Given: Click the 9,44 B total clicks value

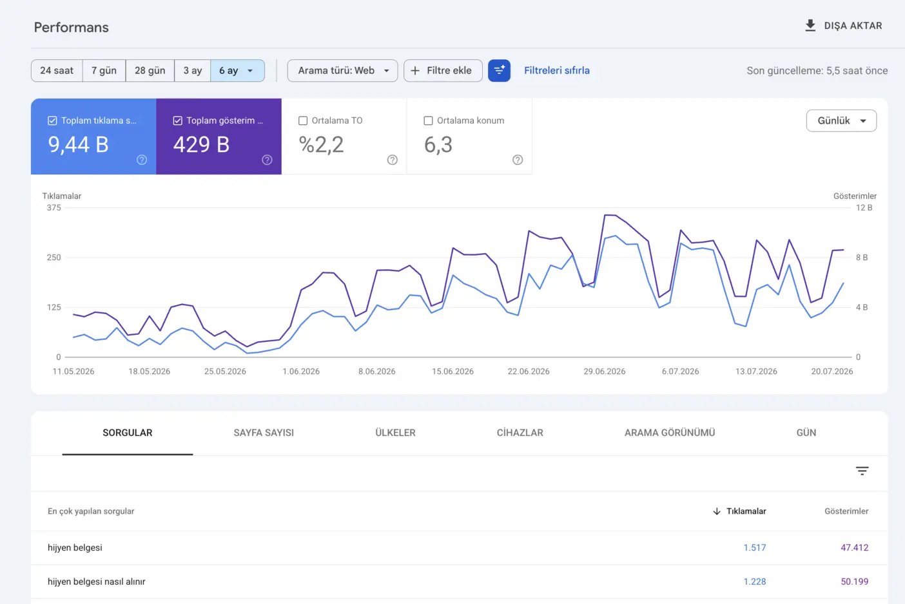Looking at the screenshot, I should (x=78, y=145).
